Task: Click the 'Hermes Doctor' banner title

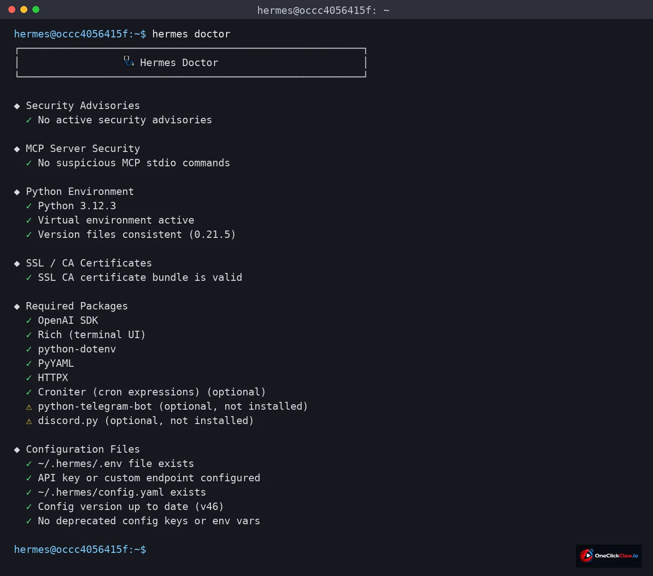Action: click(x=179, y=63)
